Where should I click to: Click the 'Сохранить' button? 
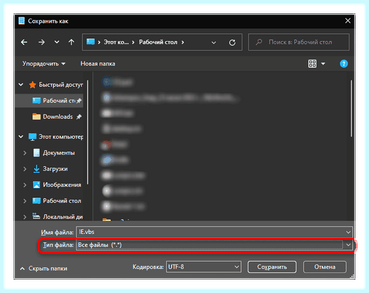click(272, 267)
